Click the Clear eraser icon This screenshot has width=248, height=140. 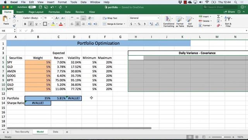pyautogui.click(x=219, y=25)
